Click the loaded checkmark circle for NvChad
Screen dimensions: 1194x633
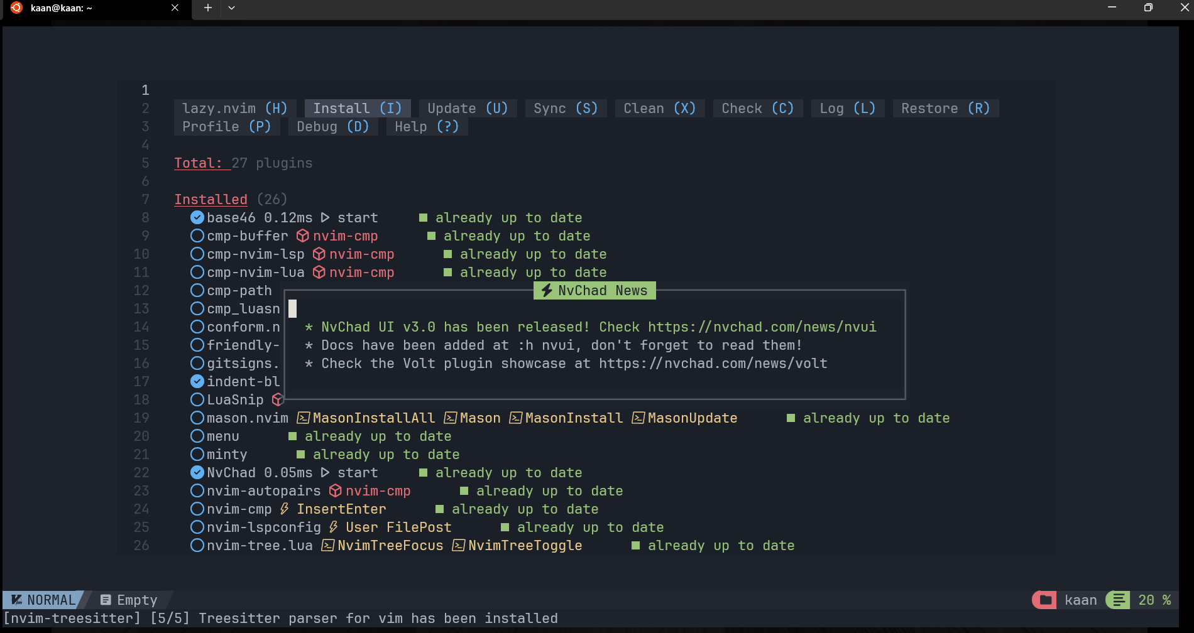click(x=197, y=473)
